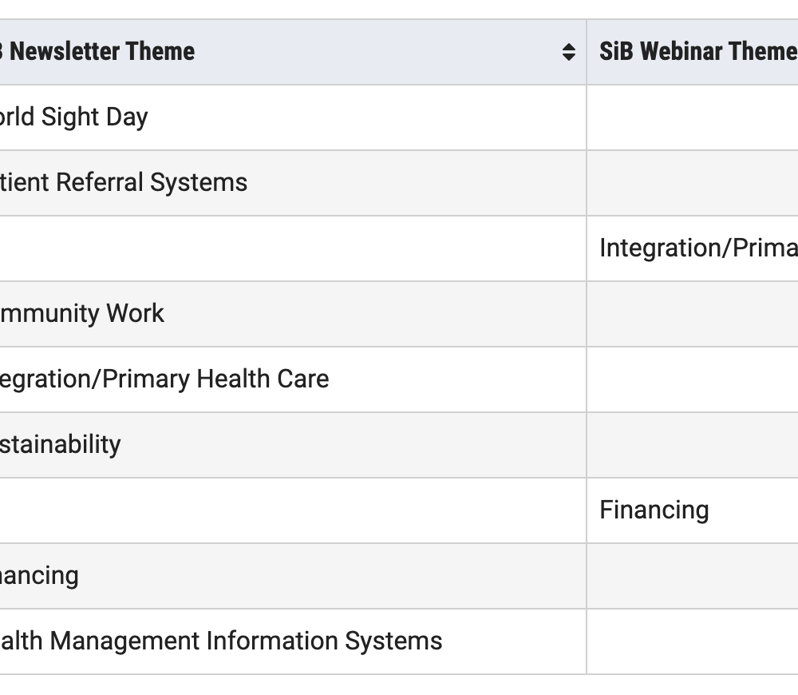The image size is (798, 695).
Task: Select the World Sight Day cell
Action: (293, 117)
